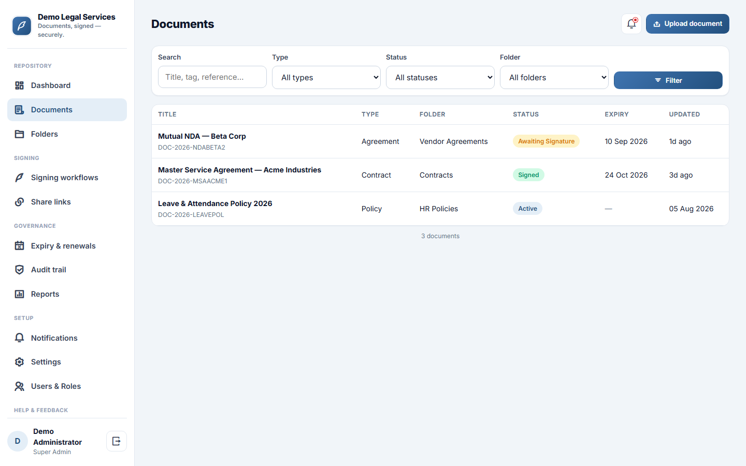Open the Notifications setup page
This screenshot has width=746, height=466.
tap(67, 338)
